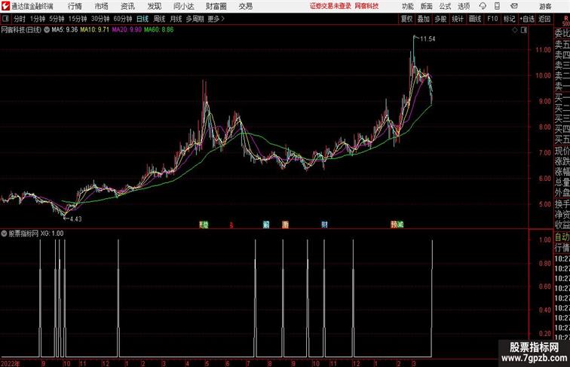Click the 返回 back button
Screen dimensions: 570x367
pyautogui.click(x=544, y=19)
